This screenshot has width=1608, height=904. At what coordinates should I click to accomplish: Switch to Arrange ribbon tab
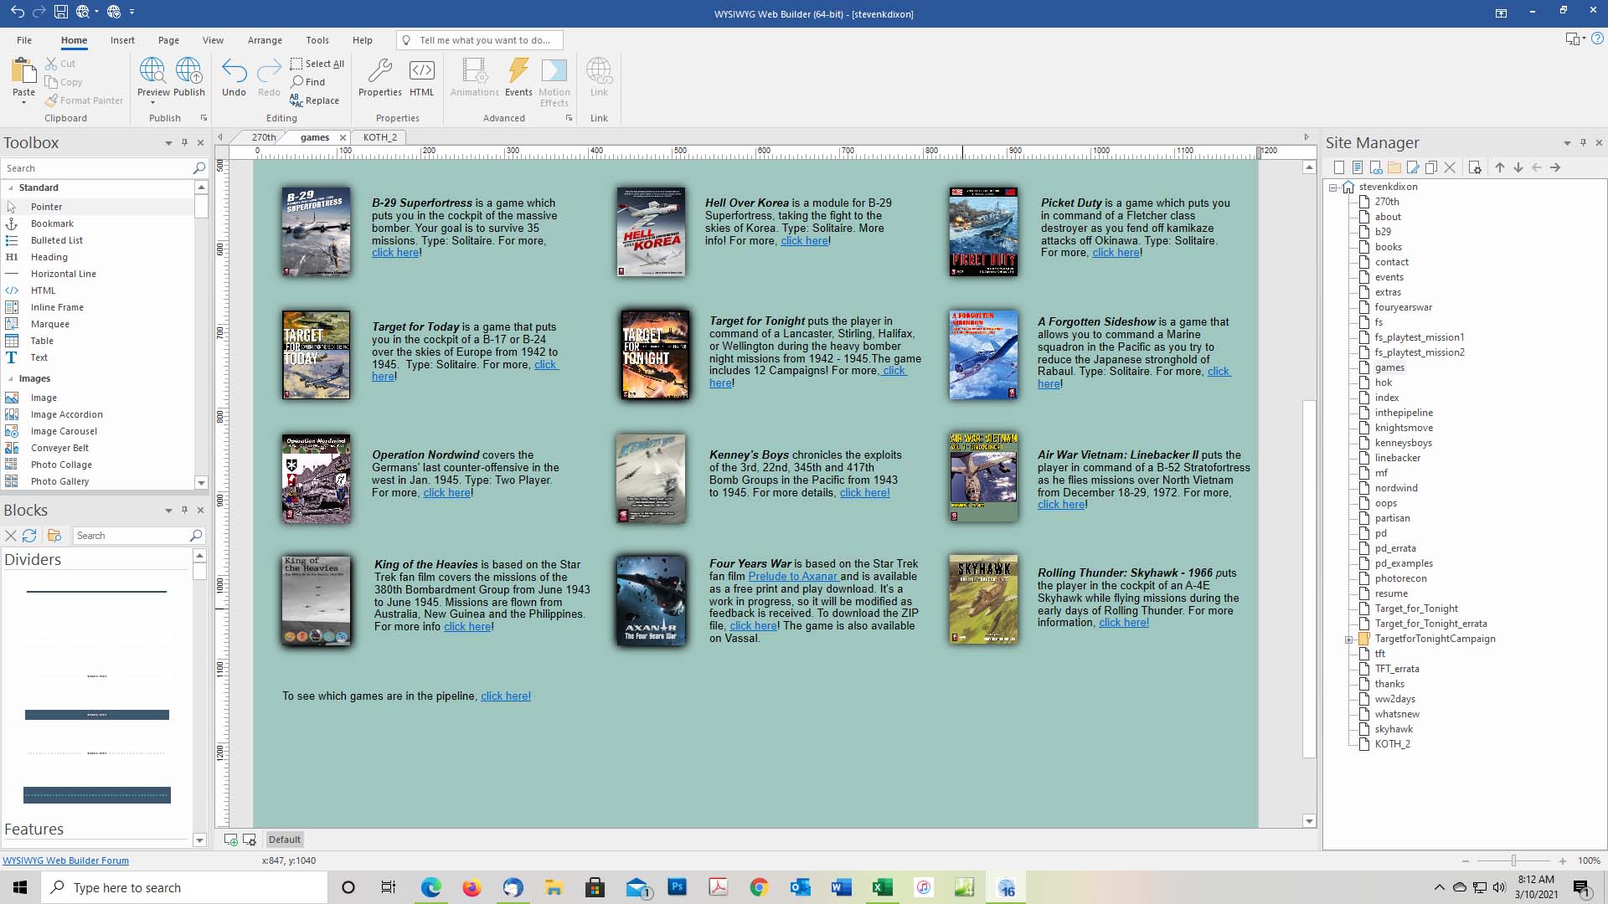[x=265, y=40]
